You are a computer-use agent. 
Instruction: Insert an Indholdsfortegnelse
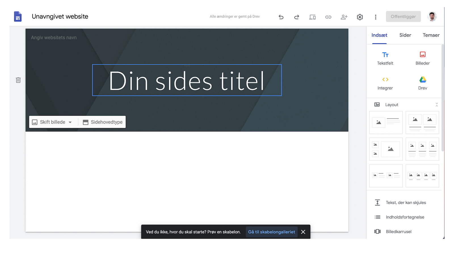pos(405,217)
